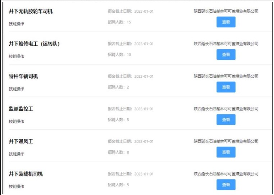
Task: Select company name beside 井下无轨胶轮车司机
Action: (x=226, y=11)
